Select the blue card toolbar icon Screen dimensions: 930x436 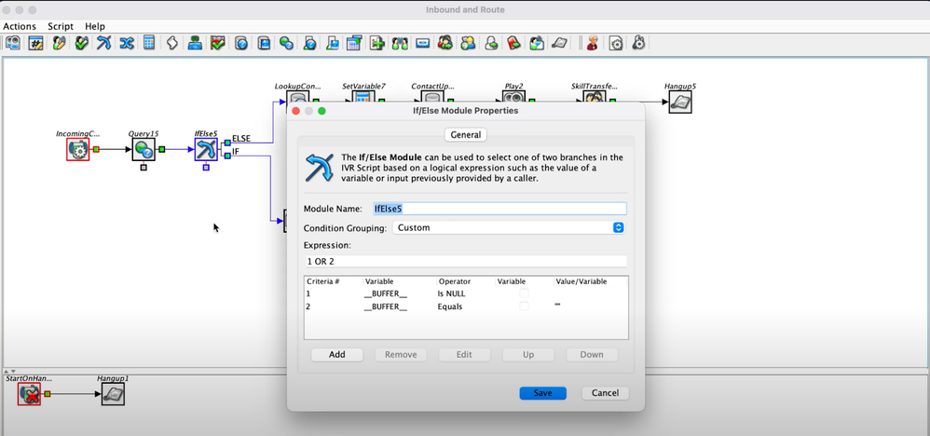coord(422,43)
